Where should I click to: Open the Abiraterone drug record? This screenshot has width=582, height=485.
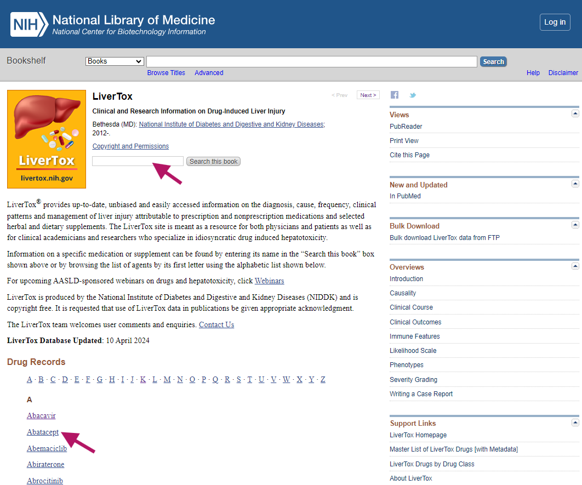click(45, 464)
